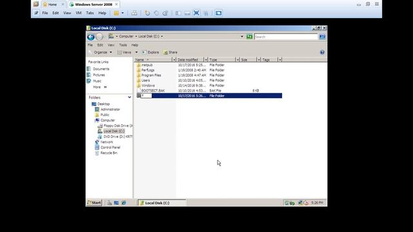Open the Name column filter dropdown
The height and width of the screenshot is (232, 413).
[x=174, y=60]
